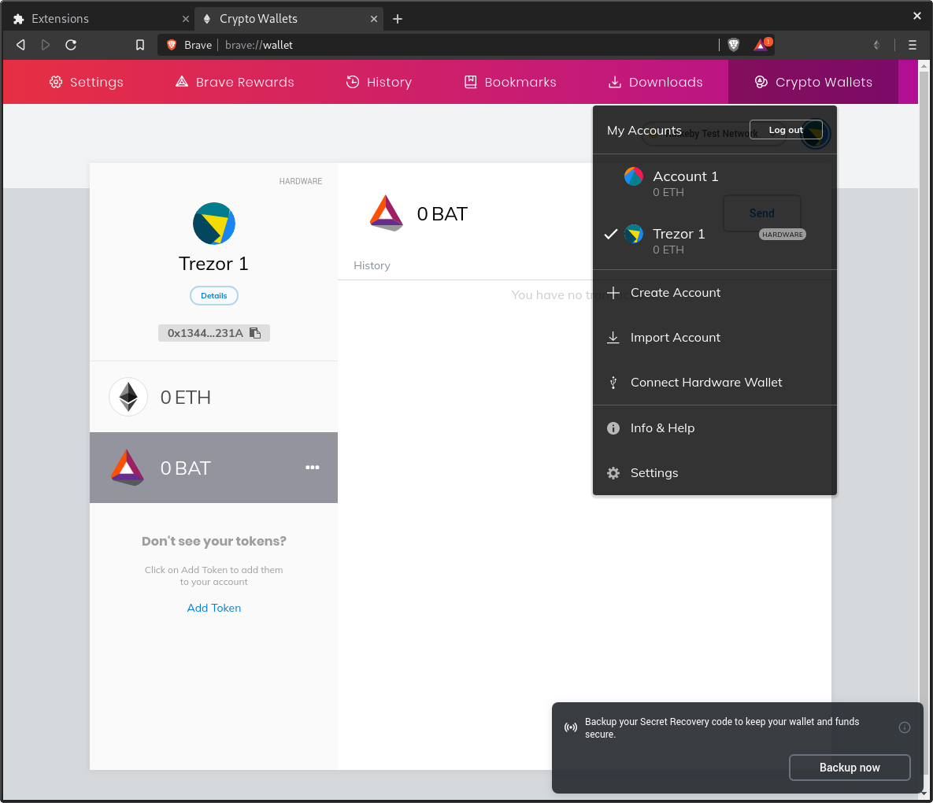Close the Extensions tab
This screenshot has width=933, height=803.
click(x=186, y=19)
